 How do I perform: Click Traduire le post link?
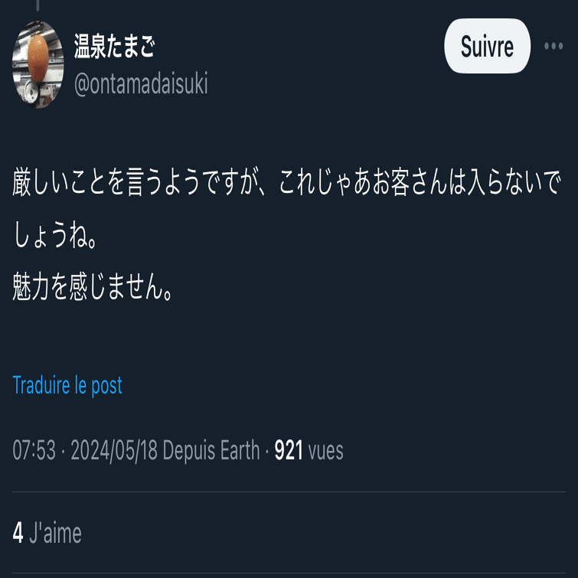[67, 386]
